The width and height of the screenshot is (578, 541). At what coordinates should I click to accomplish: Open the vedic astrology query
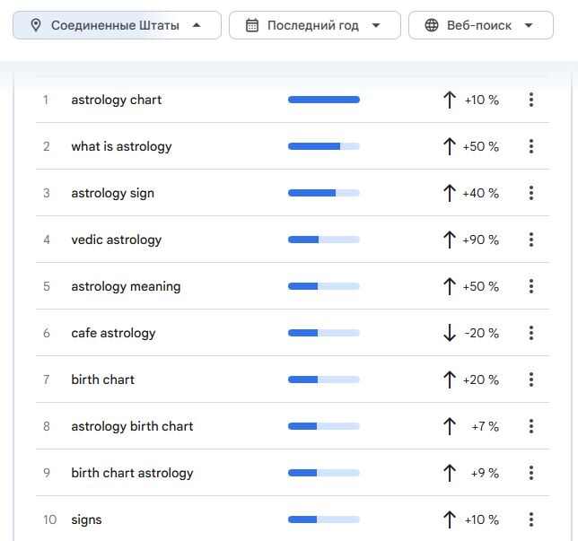(116, 240)
